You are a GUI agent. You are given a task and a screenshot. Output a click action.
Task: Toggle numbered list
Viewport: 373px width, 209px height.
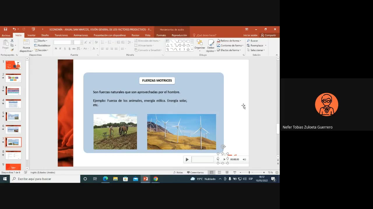110,42
